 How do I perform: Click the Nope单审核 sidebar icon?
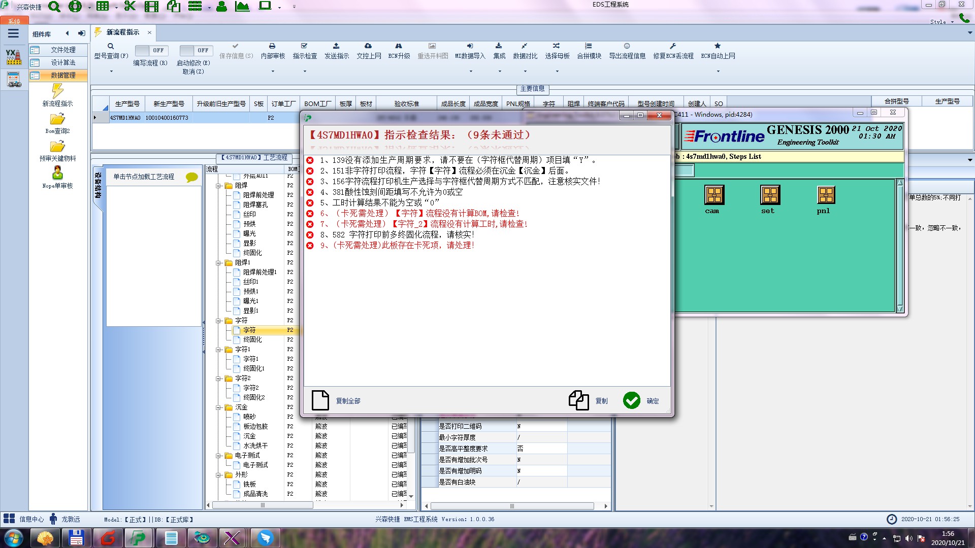tap(57, 173)
